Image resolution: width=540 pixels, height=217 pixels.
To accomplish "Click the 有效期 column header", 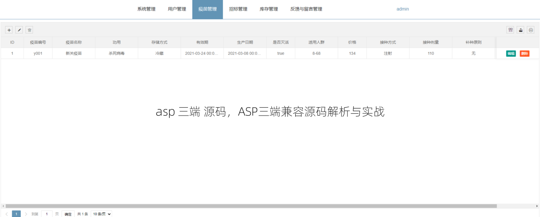I will click(x=202, y=43).
